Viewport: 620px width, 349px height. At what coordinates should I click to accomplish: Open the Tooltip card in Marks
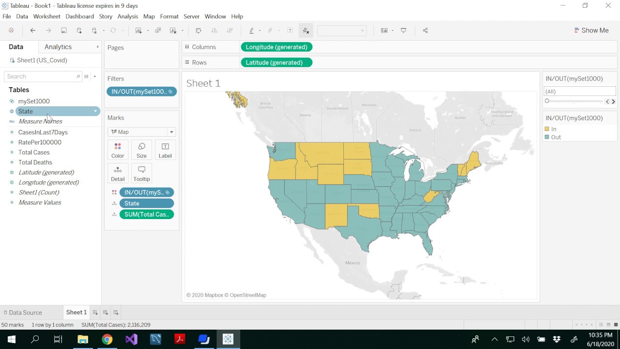click(141, 173)
